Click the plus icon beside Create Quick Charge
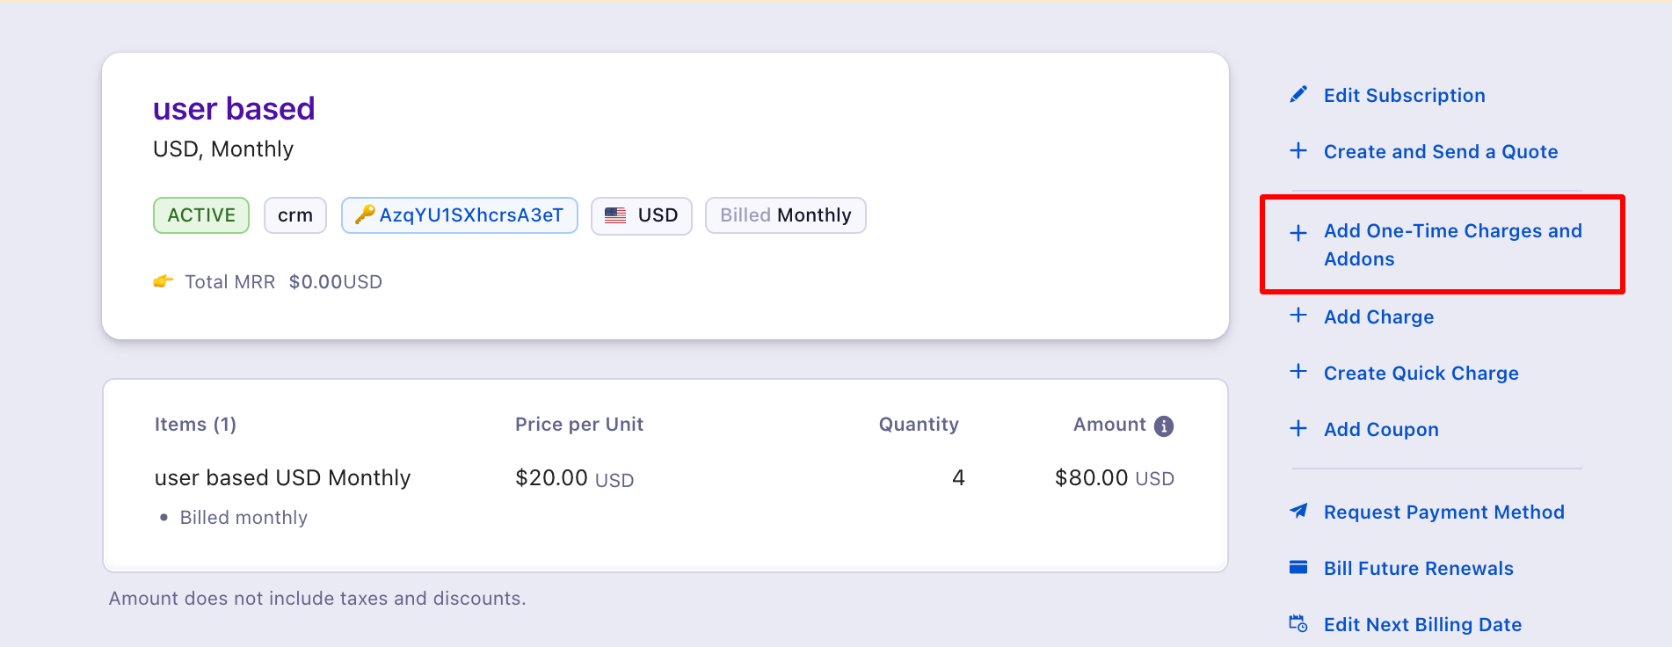The height and width of the screenshot is (647, 1672). pos(1298,371)
